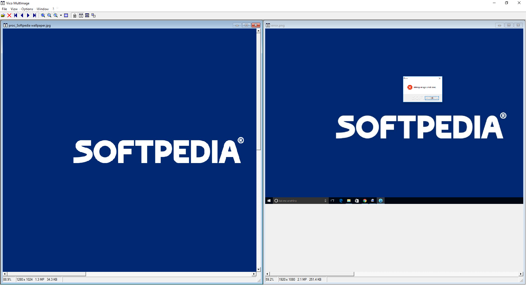Close the error.png child window
The width and height of the screenshot is (526, 285).
(518, 25)
